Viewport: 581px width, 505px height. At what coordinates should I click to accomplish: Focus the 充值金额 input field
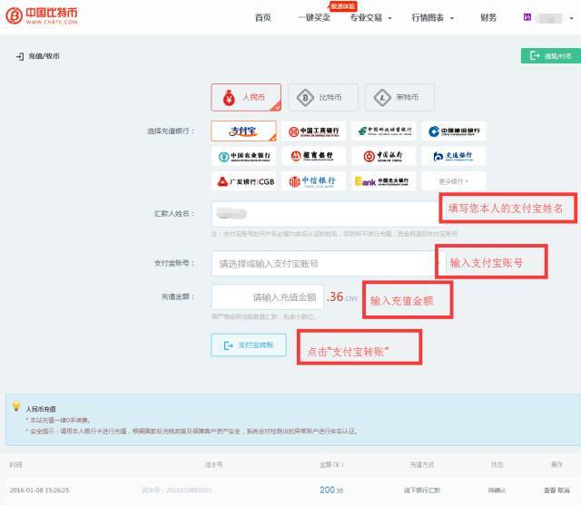(x=268, y=296)
